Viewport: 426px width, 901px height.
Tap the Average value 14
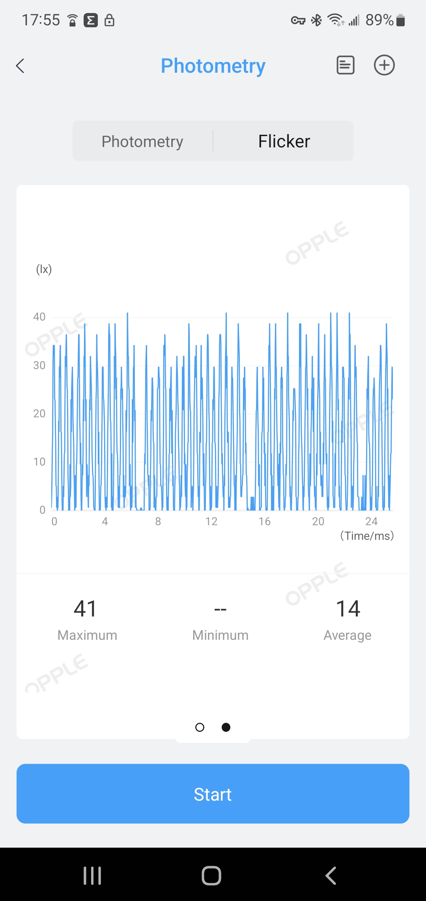click(x=348, y=609)
